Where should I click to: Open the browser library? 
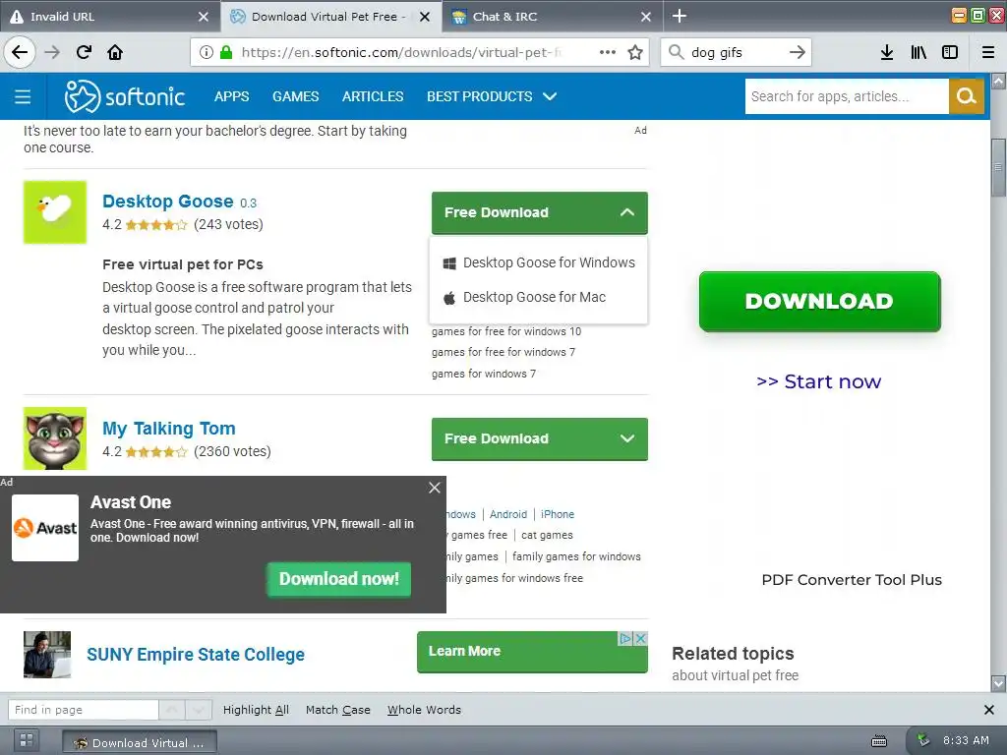(918, 52)
